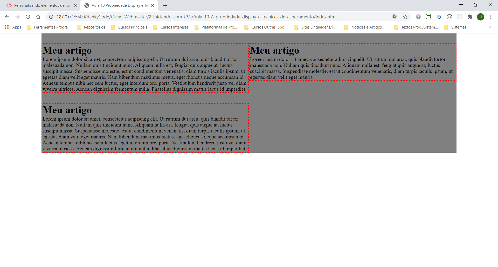Open Ferramentas Progra... bookmark folder
Screen dimensions: 498x267
(49, 27)
